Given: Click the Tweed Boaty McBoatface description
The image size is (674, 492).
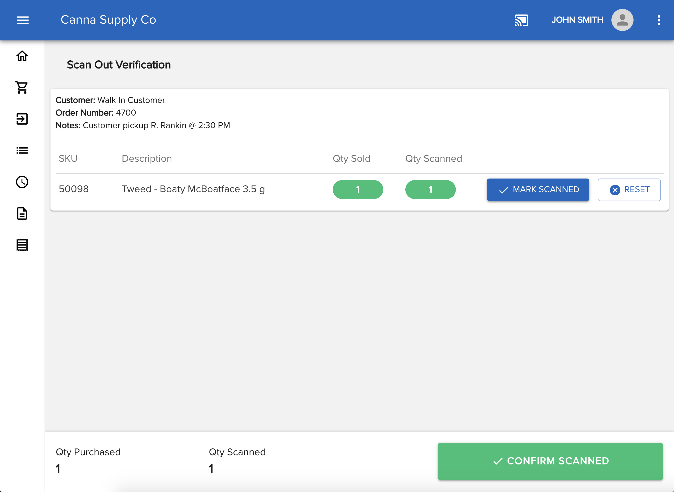Looking at the screenshot, I should click(193, 189).
